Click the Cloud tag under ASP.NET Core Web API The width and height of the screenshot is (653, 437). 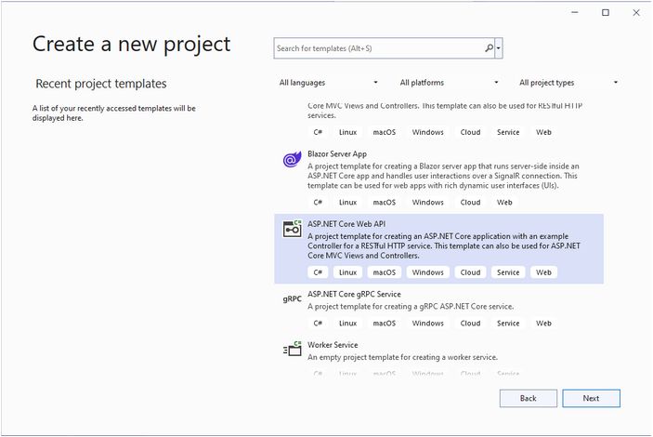(470, 272)
